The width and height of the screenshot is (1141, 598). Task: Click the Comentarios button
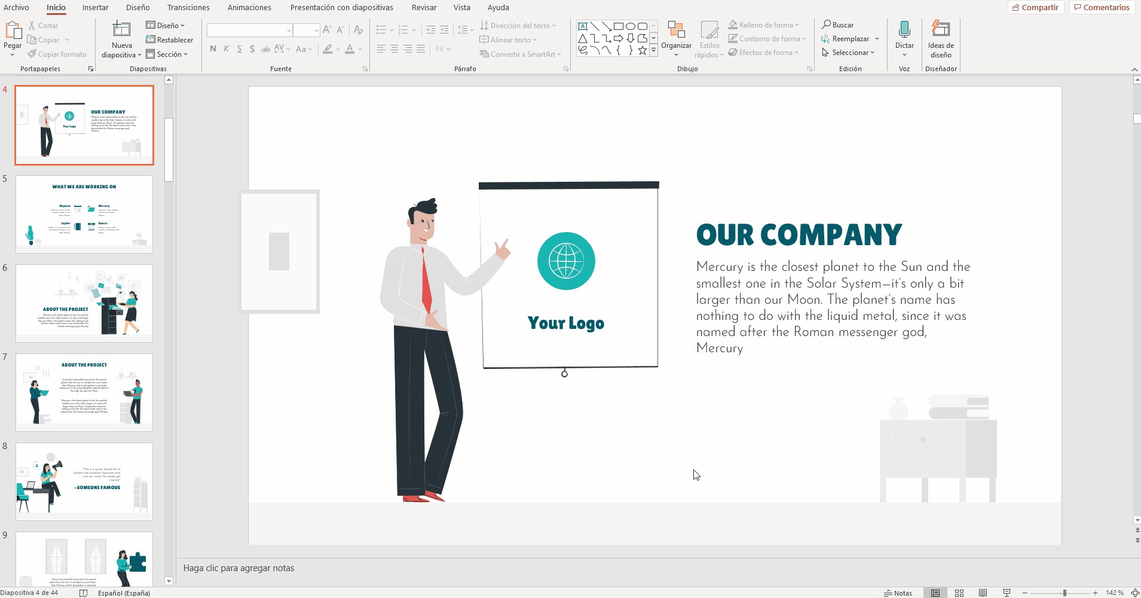1102,7
